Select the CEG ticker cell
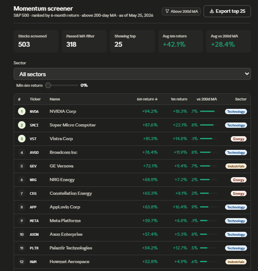The image size is (258, 271). coord(33,193)
